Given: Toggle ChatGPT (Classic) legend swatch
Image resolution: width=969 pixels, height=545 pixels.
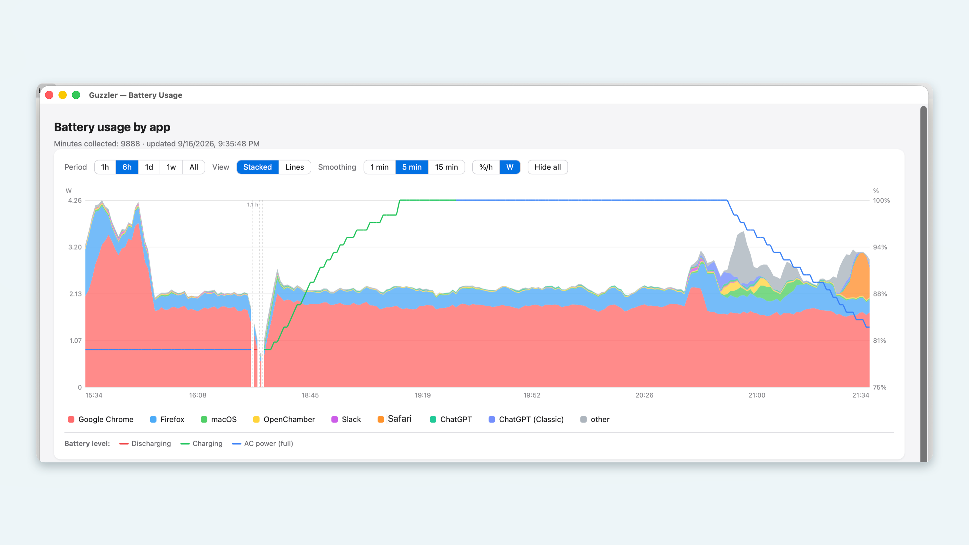Looking at the screenshot, I should tap(492, 419).
